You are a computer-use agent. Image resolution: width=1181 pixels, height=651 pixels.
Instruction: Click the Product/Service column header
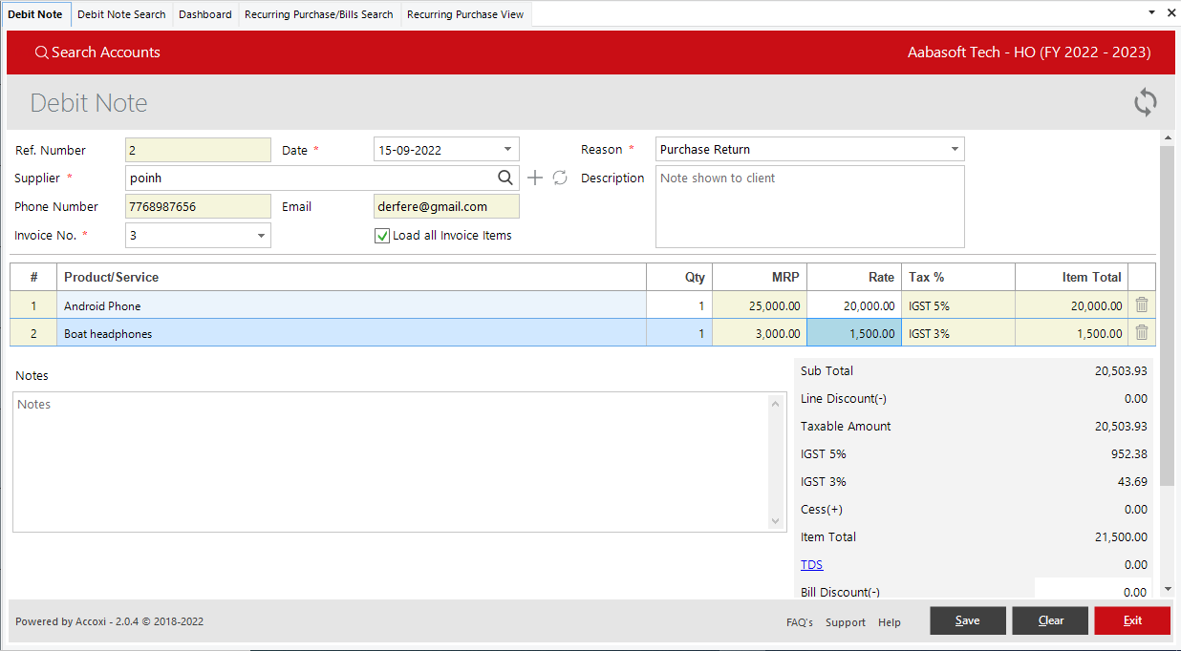(x=352, y=277)
